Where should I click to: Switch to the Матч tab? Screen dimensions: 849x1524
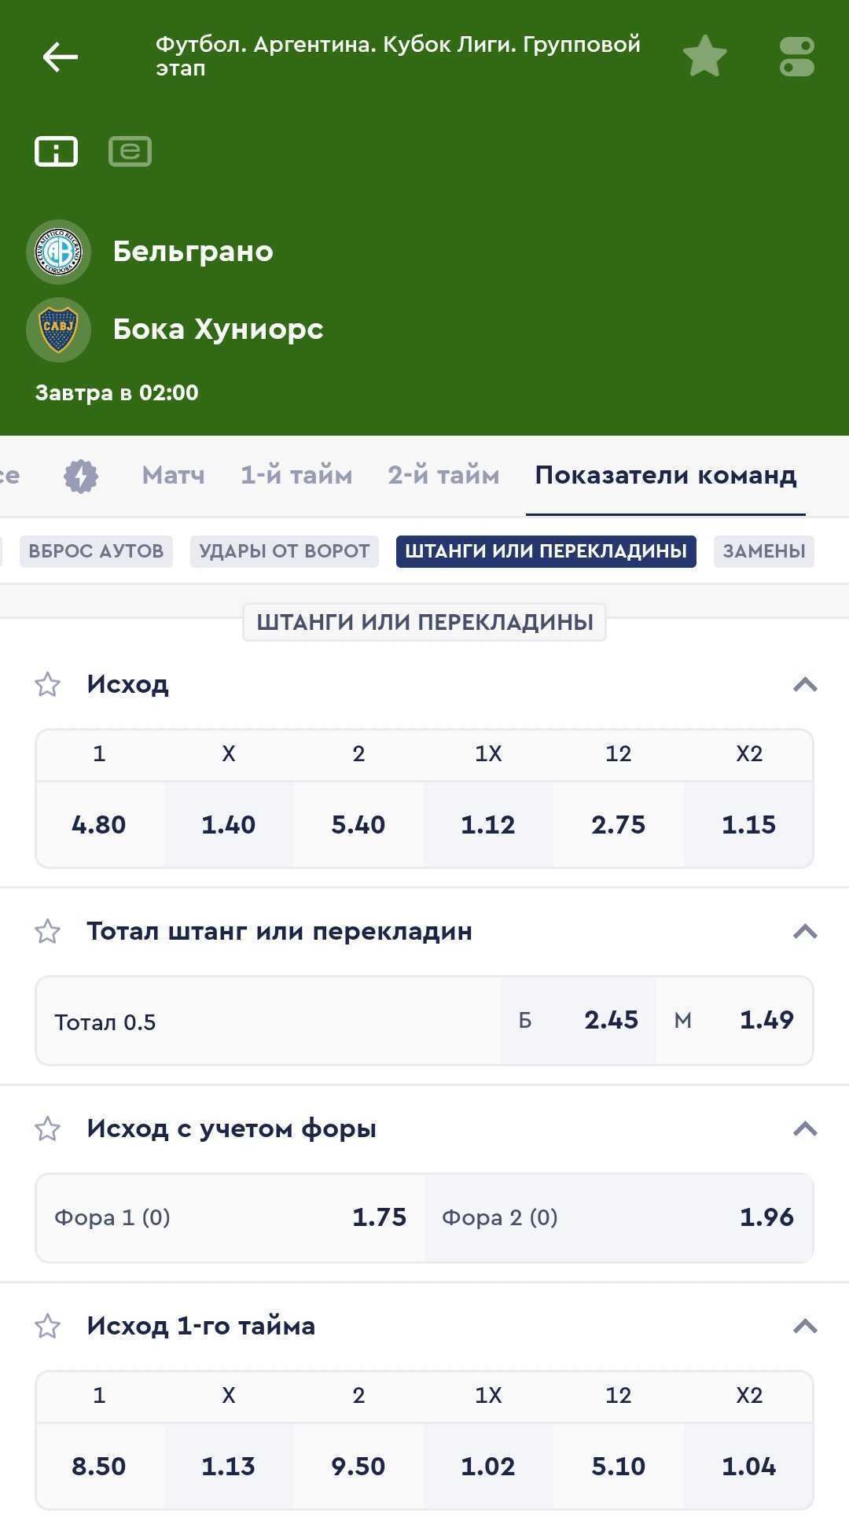coord(173,476)
